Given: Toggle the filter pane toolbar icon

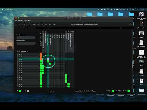Looking at the screenshot, I should click(17, 24).
